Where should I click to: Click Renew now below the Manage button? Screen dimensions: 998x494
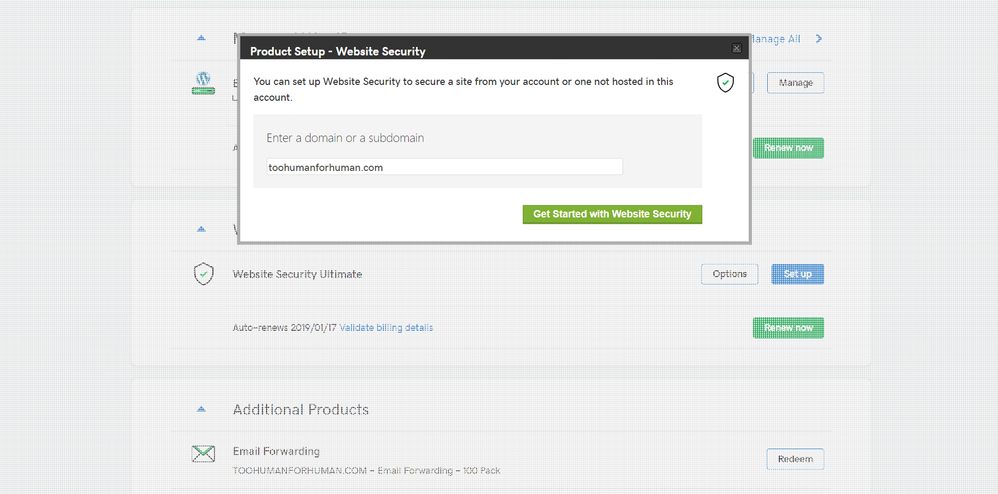[788, 148]
